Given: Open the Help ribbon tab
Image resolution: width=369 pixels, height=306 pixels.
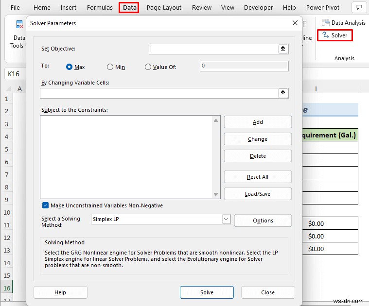Looking at the screenshot, I should 289,7.
